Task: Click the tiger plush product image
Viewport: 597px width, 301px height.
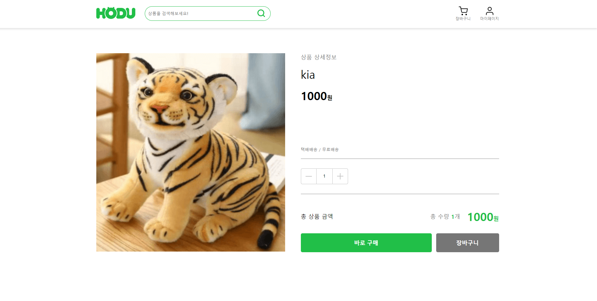Action: (x=190, y=152)
